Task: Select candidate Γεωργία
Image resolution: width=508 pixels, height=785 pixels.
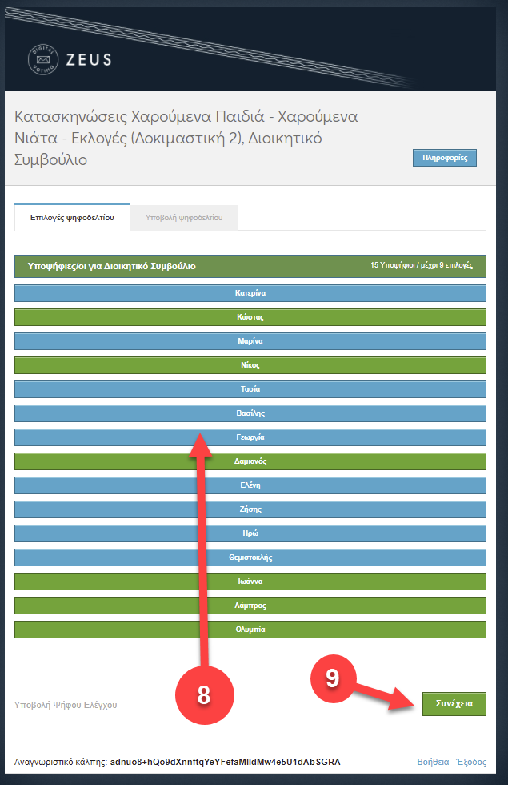Action: [250, 437]
